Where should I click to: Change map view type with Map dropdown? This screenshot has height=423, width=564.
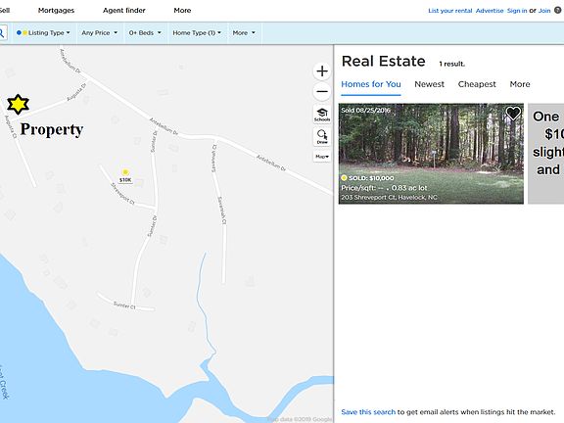pyautogui.click(x=322, y=157)
